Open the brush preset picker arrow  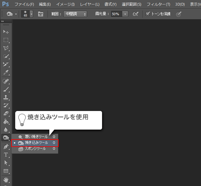click(x=31, y=14)
